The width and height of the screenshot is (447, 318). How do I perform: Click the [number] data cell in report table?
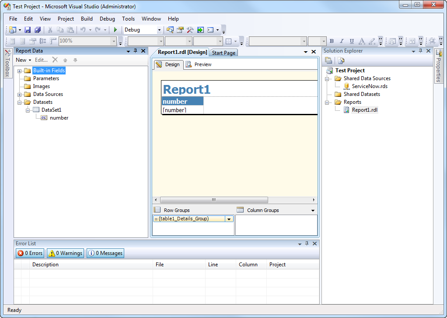coord(182,110)
